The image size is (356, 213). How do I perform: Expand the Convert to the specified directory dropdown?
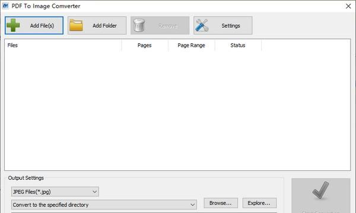pyautogui.click(x=104, y=205)
